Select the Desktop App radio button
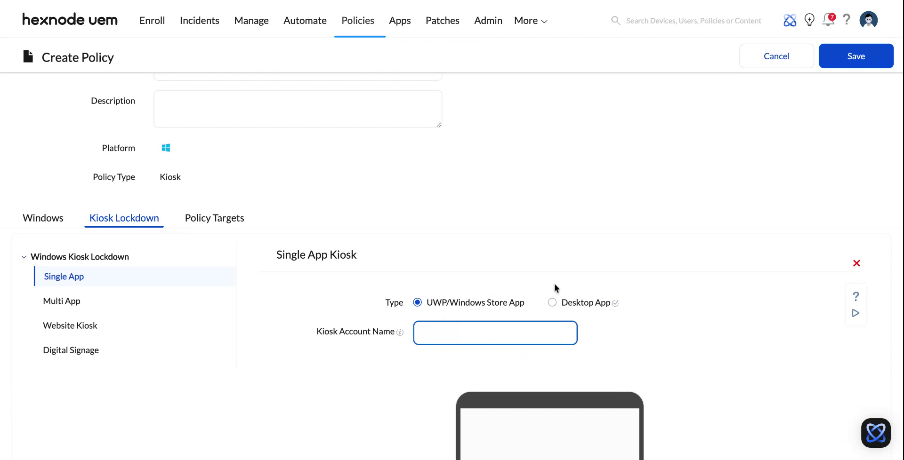 pyautogui.click(x=552, y=302)
